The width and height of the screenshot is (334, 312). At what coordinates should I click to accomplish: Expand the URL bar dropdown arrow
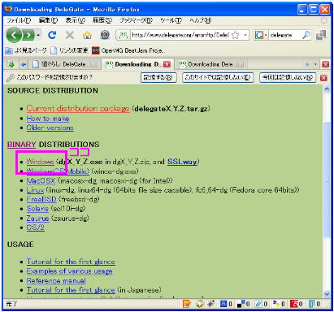tap(245, 35)
